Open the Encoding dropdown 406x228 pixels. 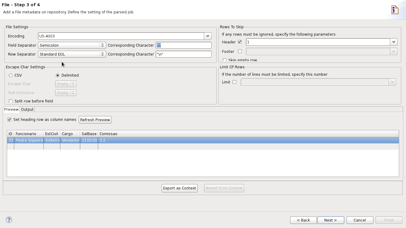click(207, 36)
